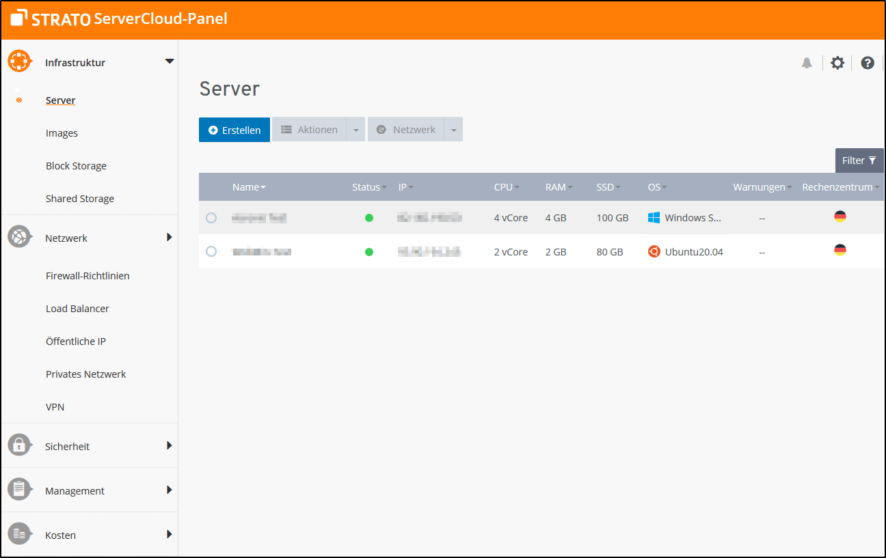Image resolution: width=886 pixels, height=558 pixels.
Task: Click the Netzwerk globe icon in sidebar
Action: (19, 237)
